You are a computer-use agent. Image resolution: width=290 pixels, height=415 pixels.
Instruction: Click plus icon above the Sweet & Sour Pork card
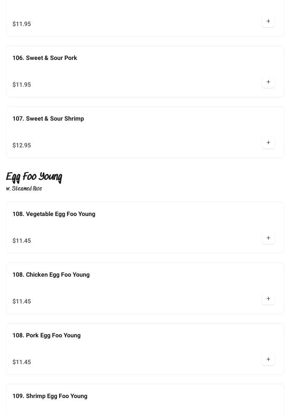pyautogui.click(x=268, y=21)
